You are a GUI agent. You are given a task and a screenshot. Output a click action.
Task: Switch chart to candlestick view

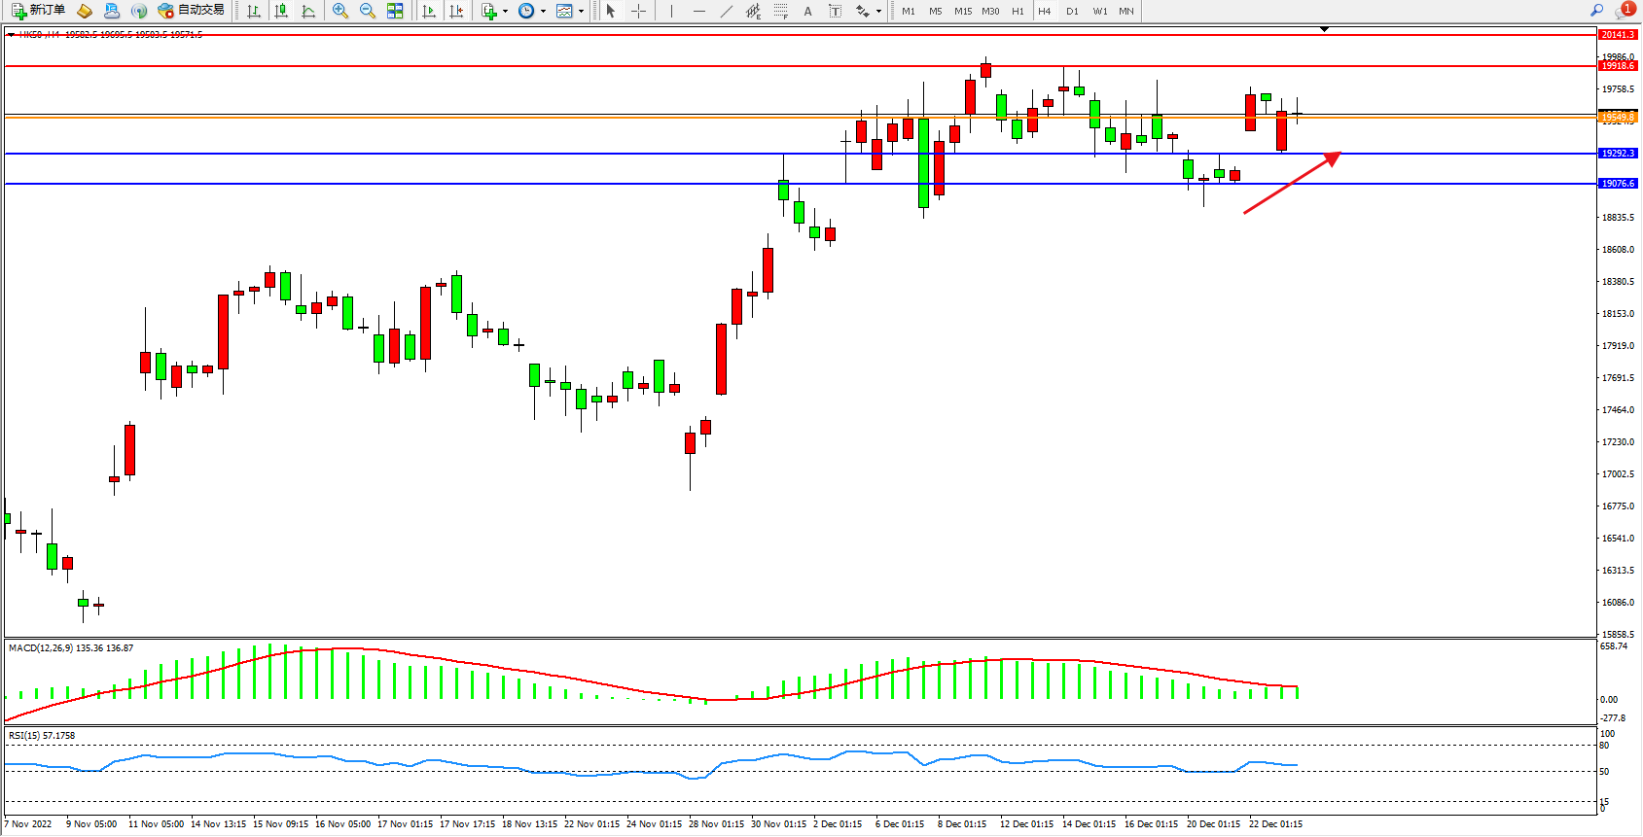point(281,11)
